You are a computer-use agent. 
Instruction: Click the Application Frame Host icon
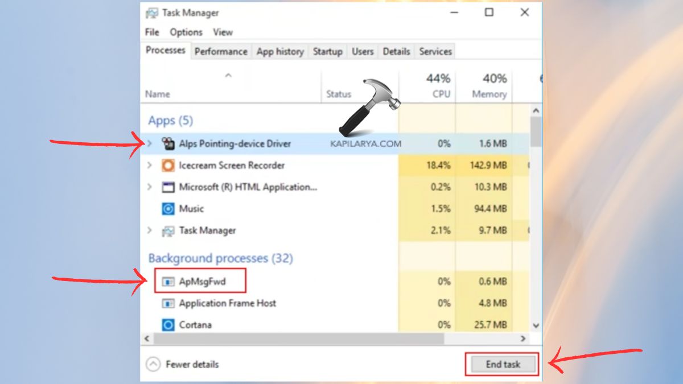[x=168, y=303]
